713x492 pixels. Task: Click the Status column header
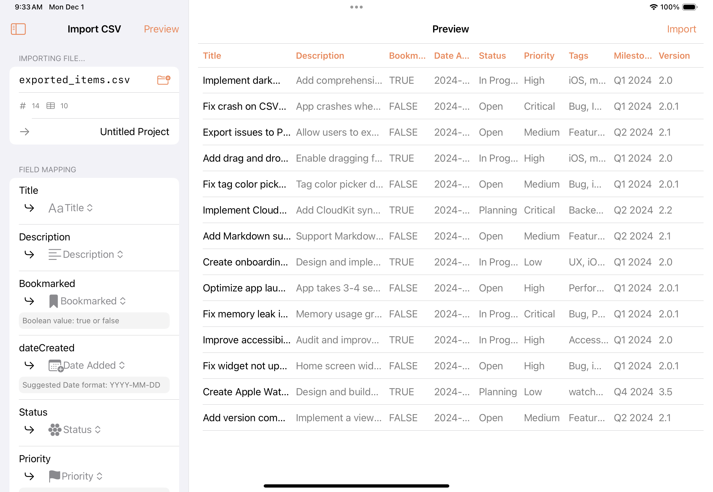[492, 56]
